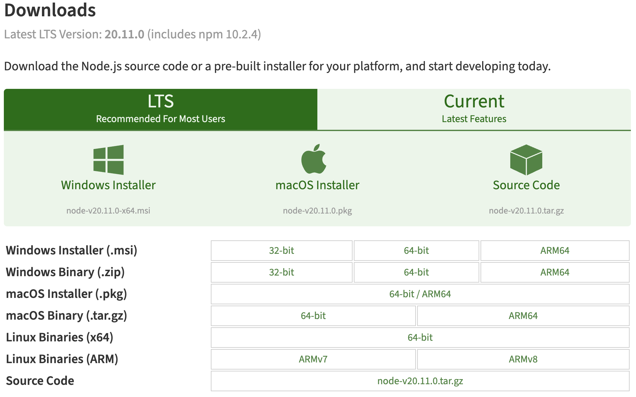Click the Windows logo icon
Image resolution: width=636 pixels, height=397 pixels.
pyautogui.click(x=108, y=160)
